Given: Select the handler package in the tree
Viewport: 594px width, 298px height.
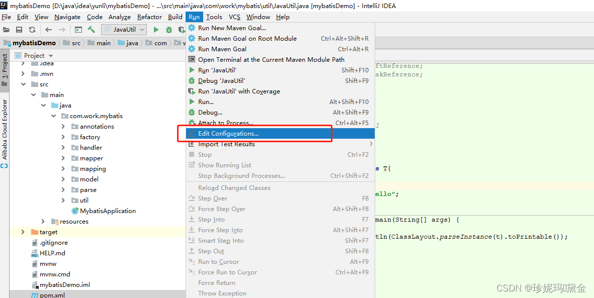Looking at the screenshot, I should [91, 148].
